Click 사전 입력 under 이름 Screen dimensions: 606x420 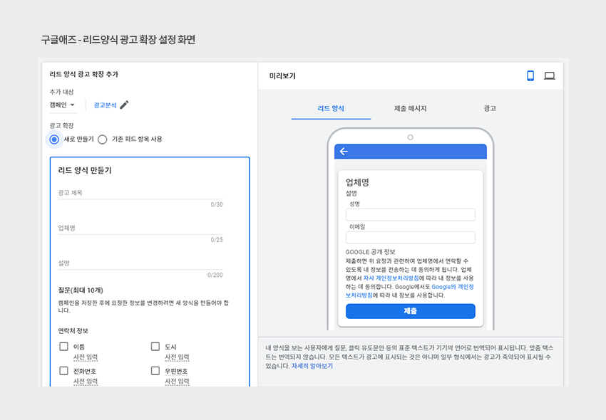pos(86,357)
